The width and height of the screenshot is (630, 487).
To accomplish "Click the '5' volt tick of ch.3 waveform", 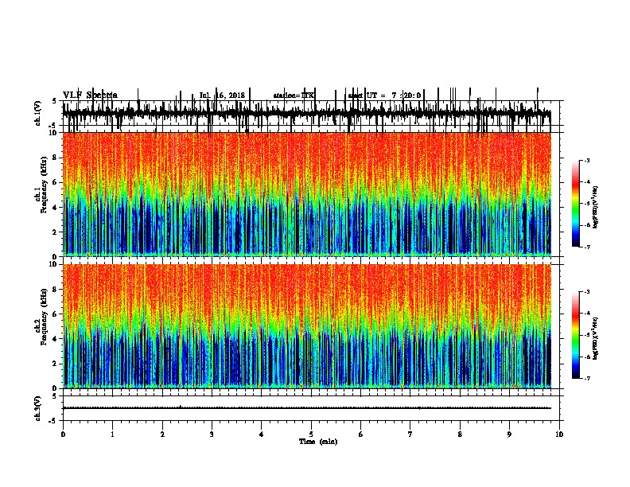I will pos(56,396).
